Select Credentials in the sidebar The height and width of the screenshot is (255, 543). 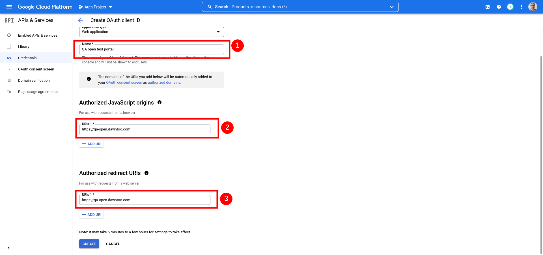pos(36,58)
